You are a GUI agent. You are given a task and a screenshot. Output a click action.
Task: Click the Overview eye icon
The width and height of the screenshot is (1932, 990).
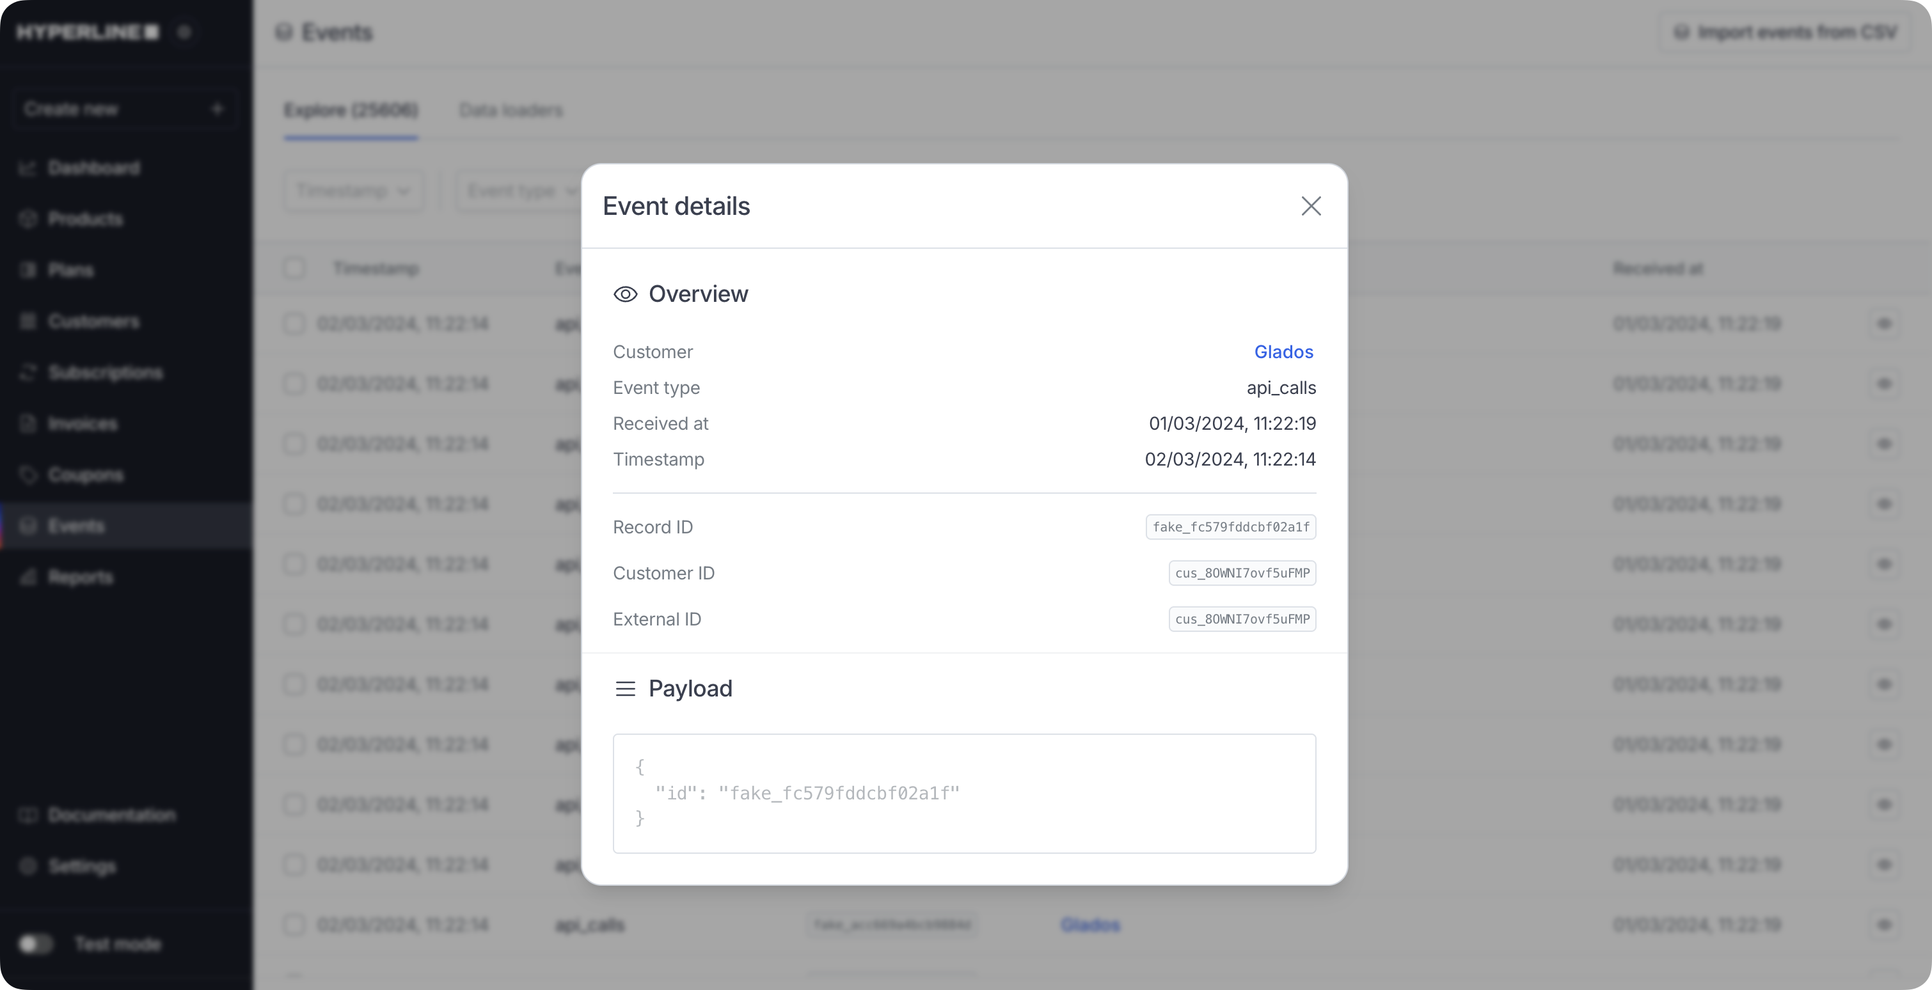(625, 294)
